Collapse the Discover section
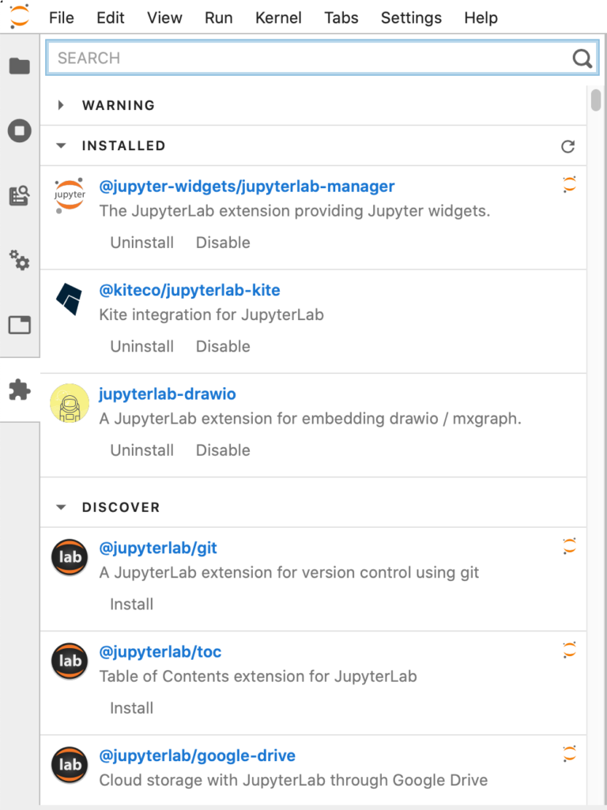Viewport: 607px width, 810px height. 62,507
